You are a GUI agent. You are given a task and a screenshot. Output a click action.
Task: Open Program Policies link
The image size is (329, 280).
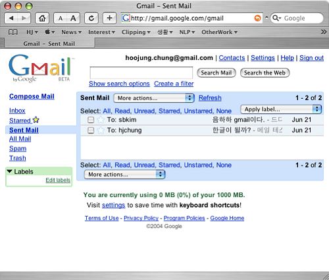[184, 218]
